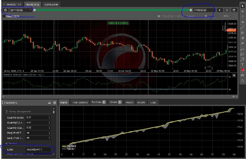Screen dimensions: 246x159
Task: Click the backtest range end handle
Action: tap(191, 10)
